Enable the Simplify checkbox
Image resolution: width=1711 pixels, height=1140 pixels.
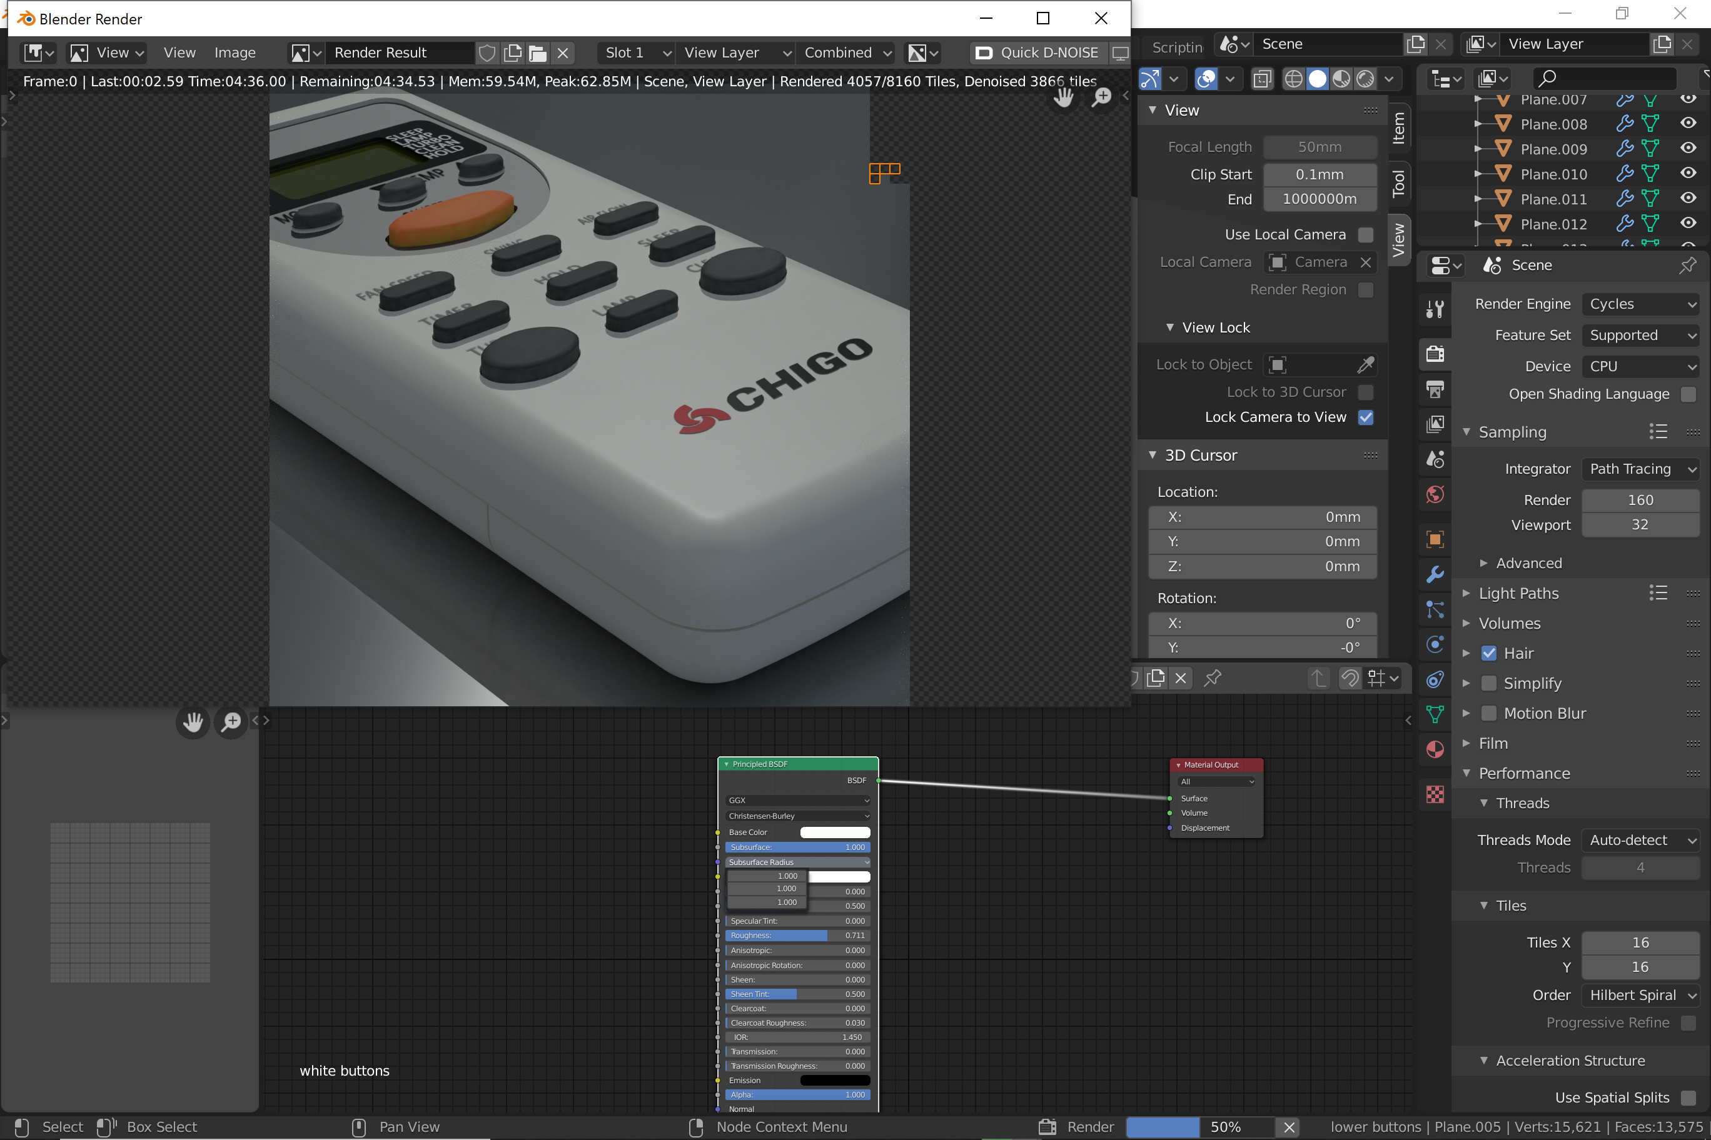point(1488,683)
